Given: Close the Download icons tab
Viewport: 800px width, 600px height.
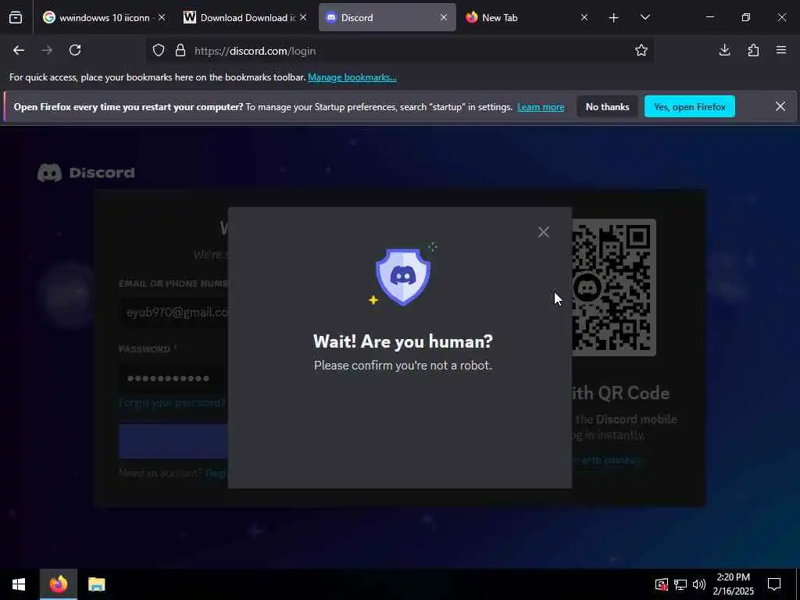Looking at the screenshot, I should 303,17.
